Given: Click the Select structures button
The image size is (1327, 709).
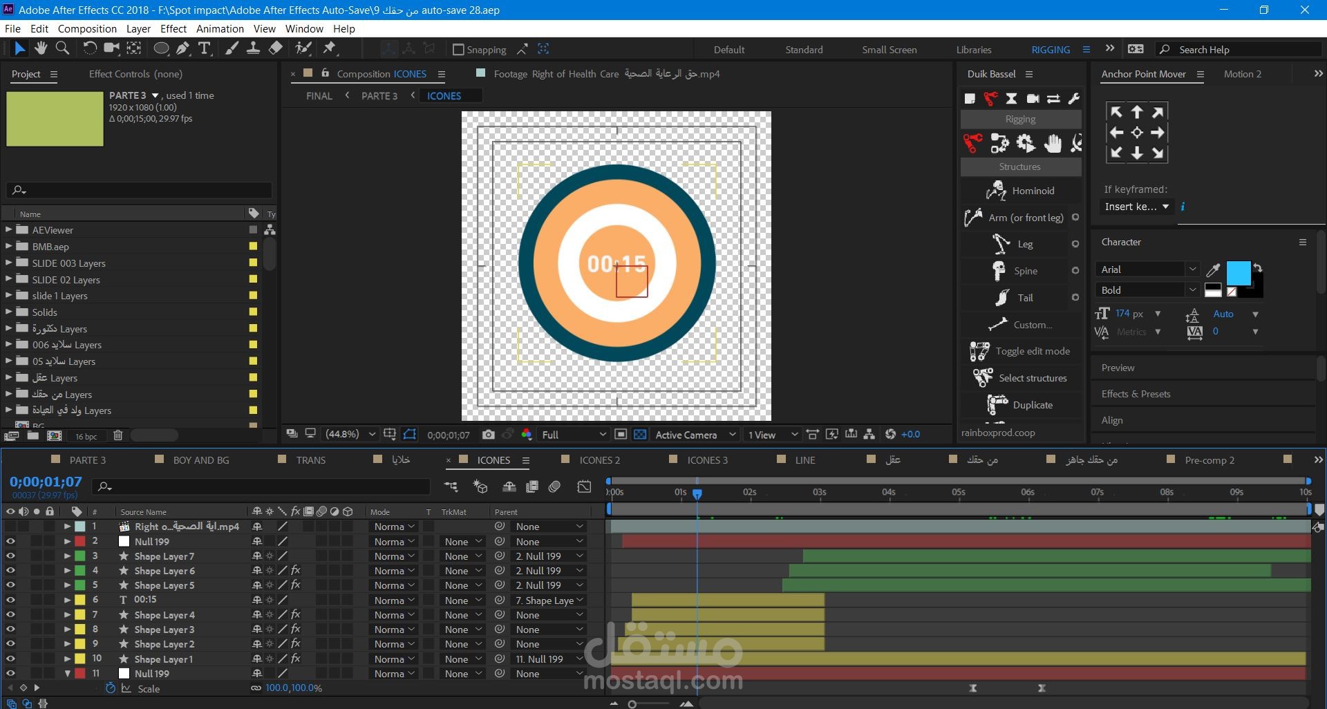Looking at the screenshot, I should click(1033, 378).
